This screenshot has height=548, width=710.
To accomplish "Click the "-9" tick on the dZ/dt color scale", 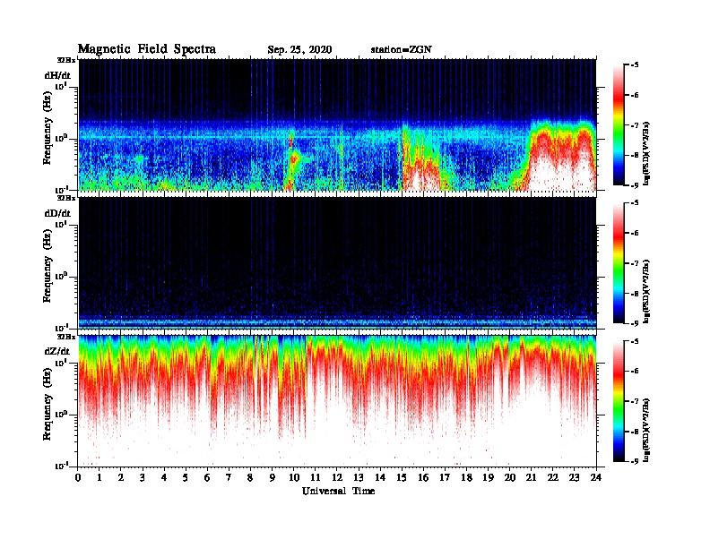I will coord(635,461).
